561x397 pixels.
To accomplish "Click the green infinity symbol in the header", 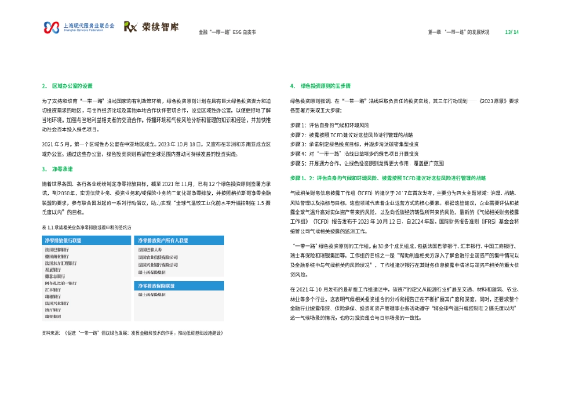I will (x=51, y=28).
